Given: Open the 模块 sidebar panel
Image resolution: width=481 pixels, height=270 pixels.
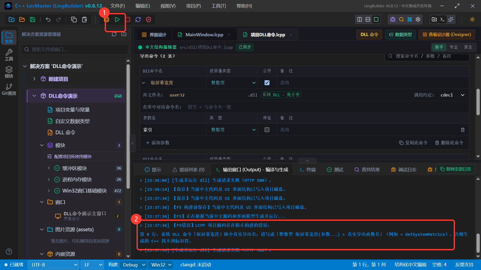Looking at the screenshot, I should [9, 72].
